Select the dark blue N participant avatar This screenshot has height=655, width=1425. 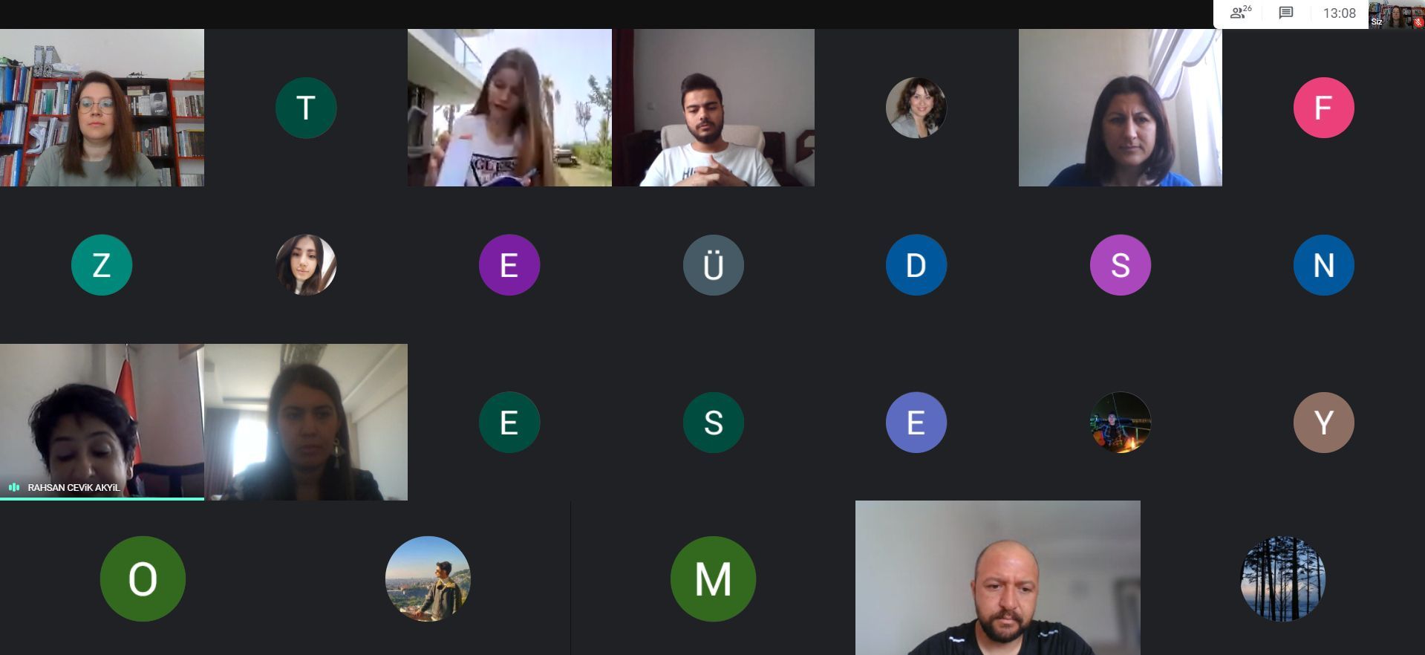tap(1323, 265)
